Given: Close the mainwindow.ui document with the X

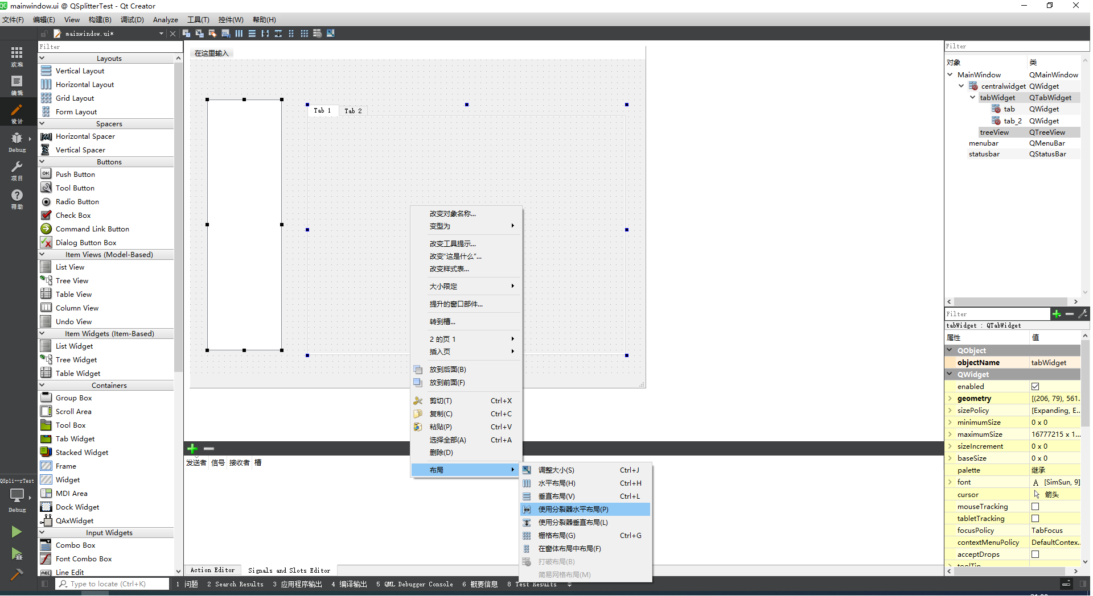Looking at the screenshot, I should click(x=173, y=34).
